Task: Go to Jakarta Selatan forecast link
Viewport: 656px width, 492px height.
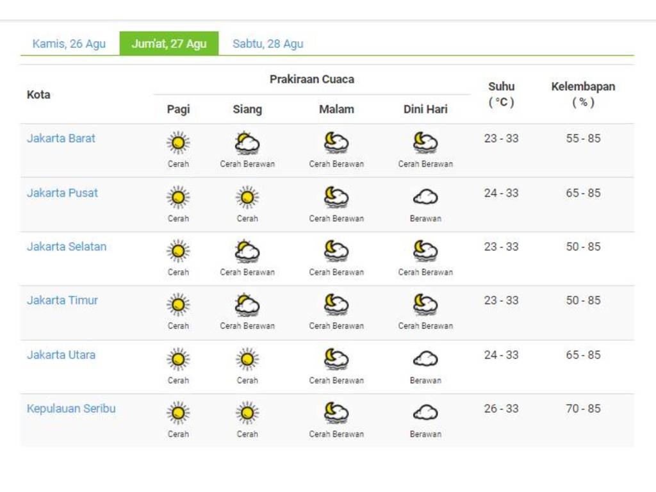Action: 67,247
